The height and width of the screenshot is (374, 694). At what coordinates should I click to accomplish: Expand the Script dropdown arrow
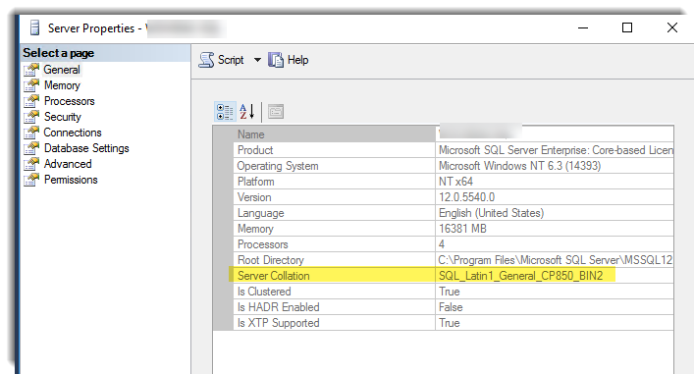[x=257, y=60]
